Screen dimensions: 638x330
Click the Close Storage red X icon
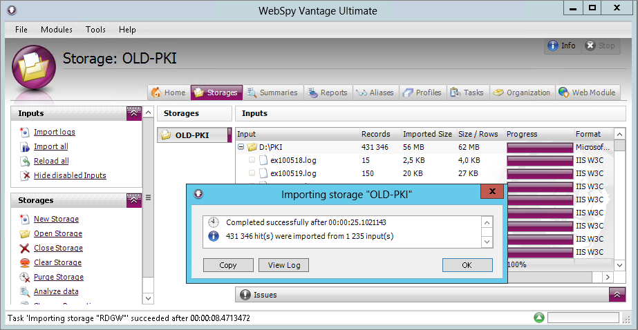coord(25,249)
